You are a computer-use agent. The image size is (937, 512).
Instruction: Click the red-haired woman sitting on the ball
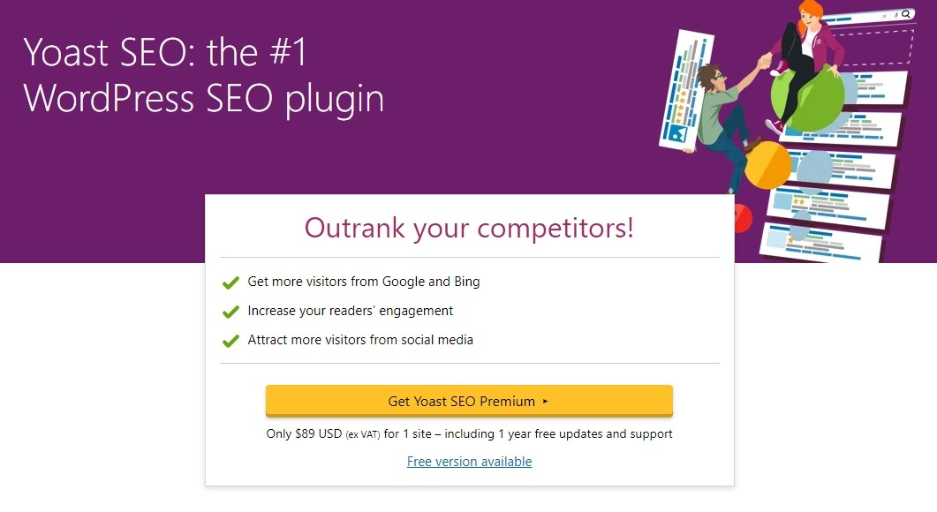coord(805,49)
